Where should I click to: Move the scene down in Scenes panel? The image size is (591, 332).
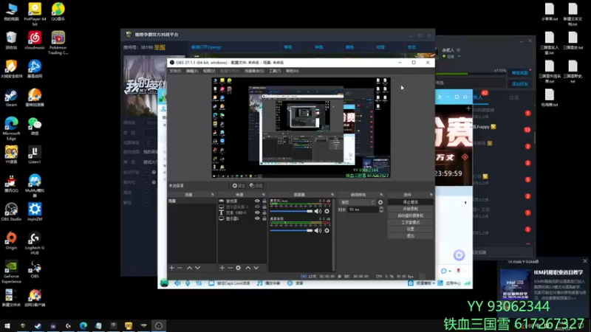click(197, 268)
